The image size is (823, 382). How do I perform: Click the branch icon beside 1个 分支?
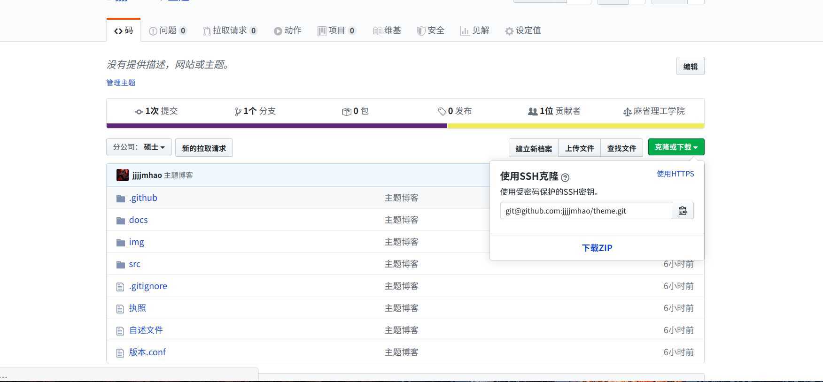coord(238,112)
